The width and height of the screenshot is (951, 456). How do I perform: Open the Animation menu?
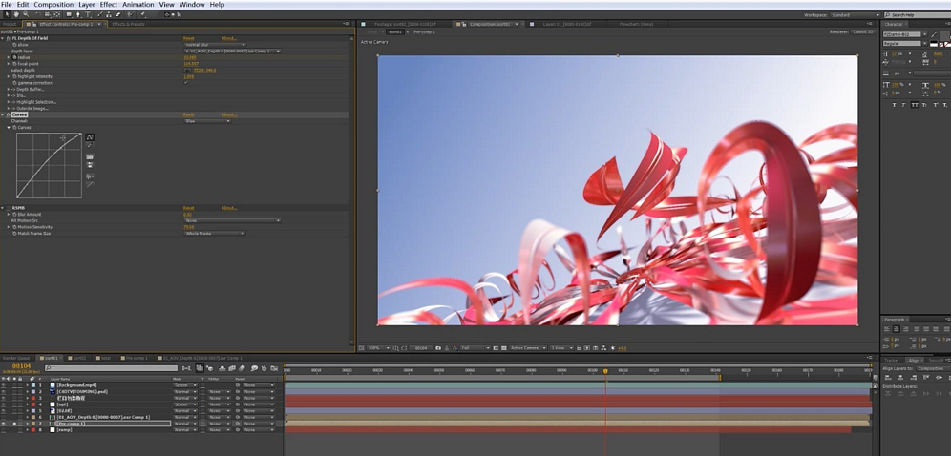click(138, 4)
